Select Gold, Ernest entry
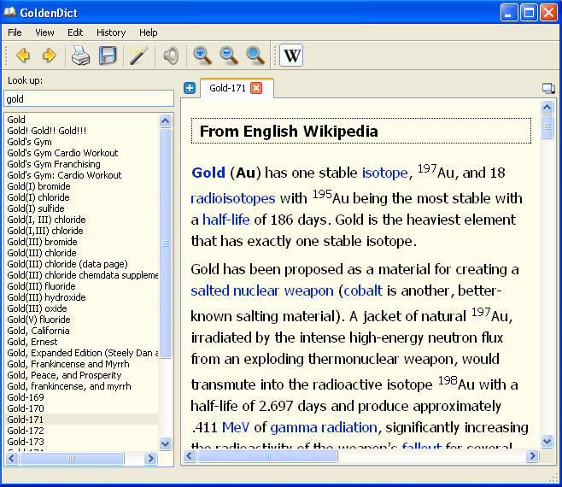The image size is (562, 487). pyautogui.click(x=82, y=342)
